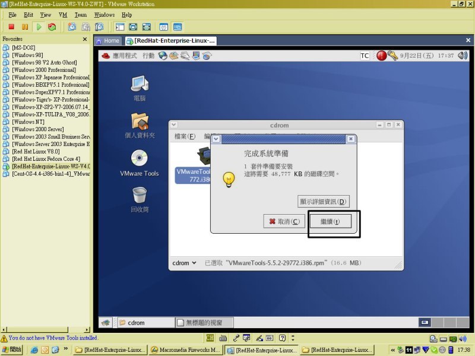Click the Summary view toolbar icon
475x356 pixels.
164,27
